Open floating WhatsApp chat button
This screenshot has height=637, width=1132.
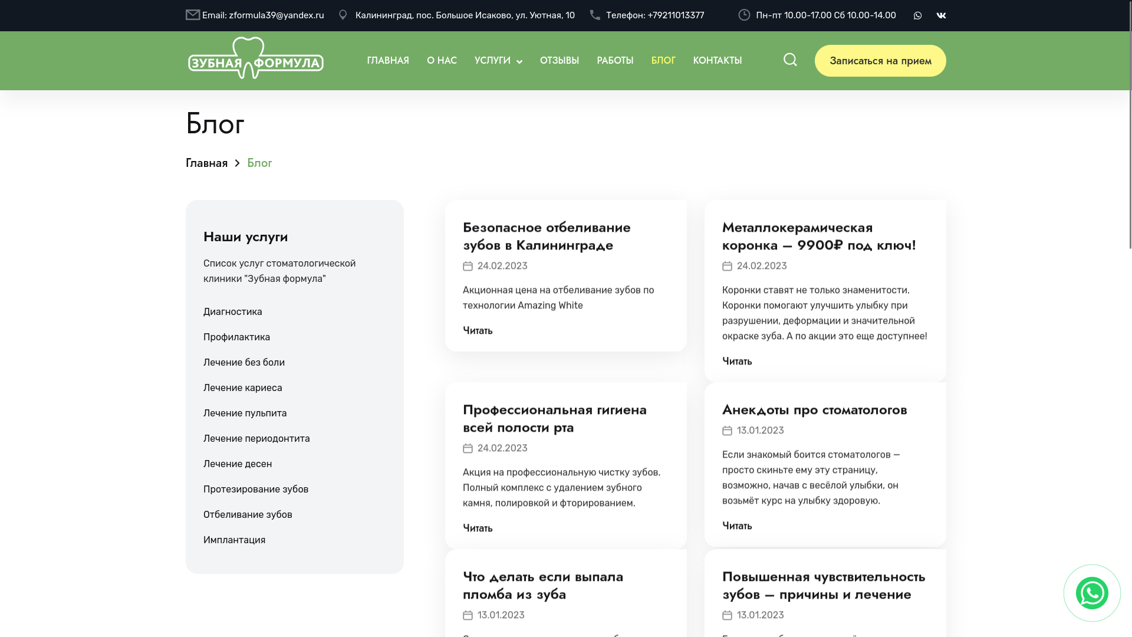pos(1092,593)
